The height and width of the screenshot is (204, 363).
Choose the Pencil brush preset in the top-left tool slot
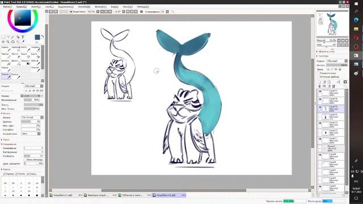click(x=6, y=49)
